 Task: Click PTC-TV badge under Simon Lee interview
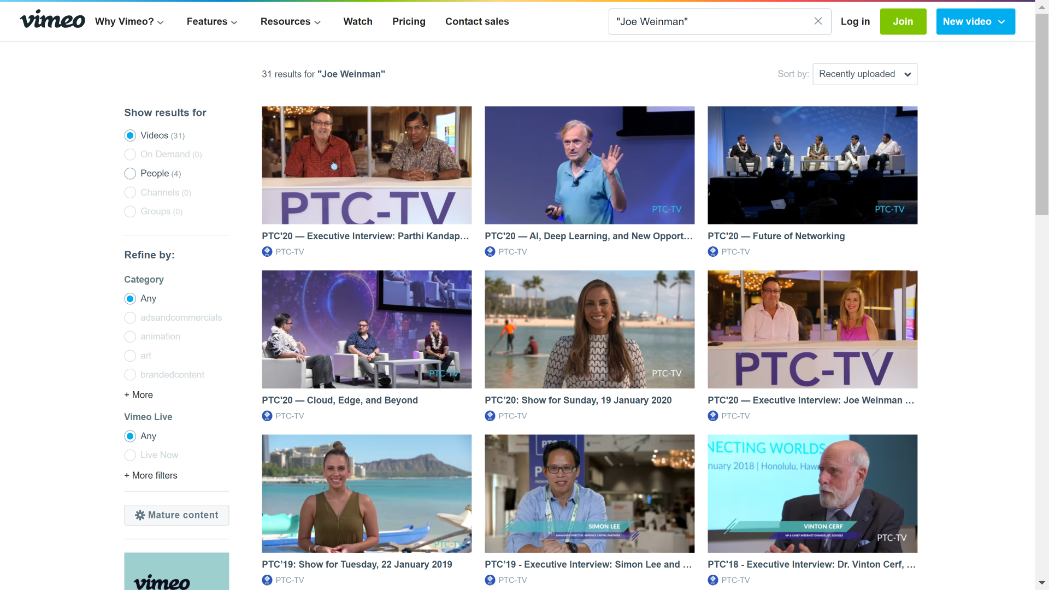(x=490, y=580)
